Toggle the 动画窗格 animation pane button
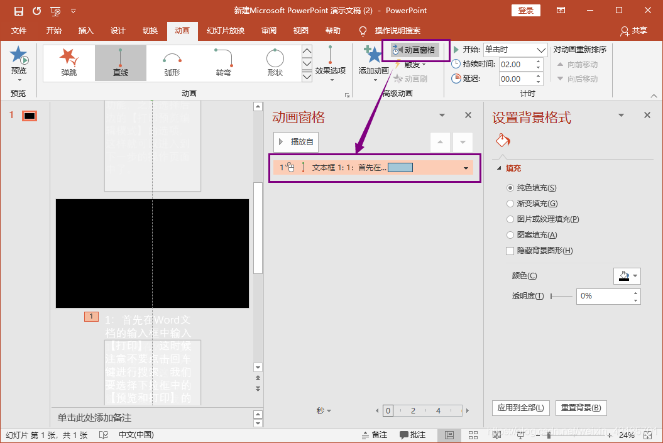 pyautogui.click(x=415, y=50)
